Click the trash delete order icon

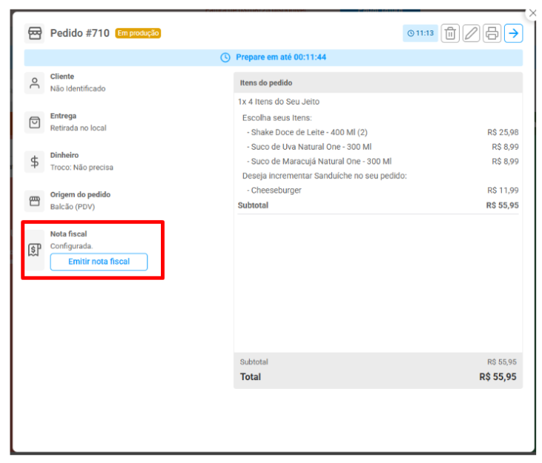[x=450, y=33]
